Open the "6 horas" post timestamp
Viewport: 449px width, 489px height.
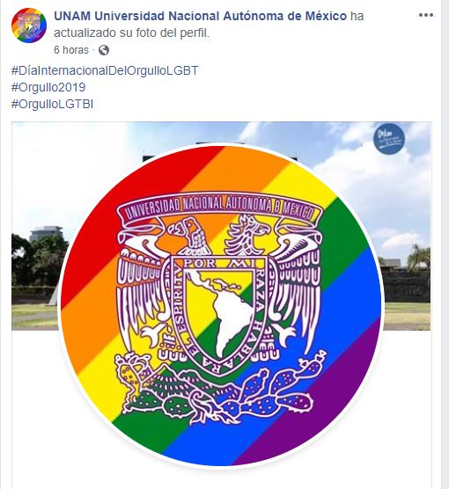point(71,50)
